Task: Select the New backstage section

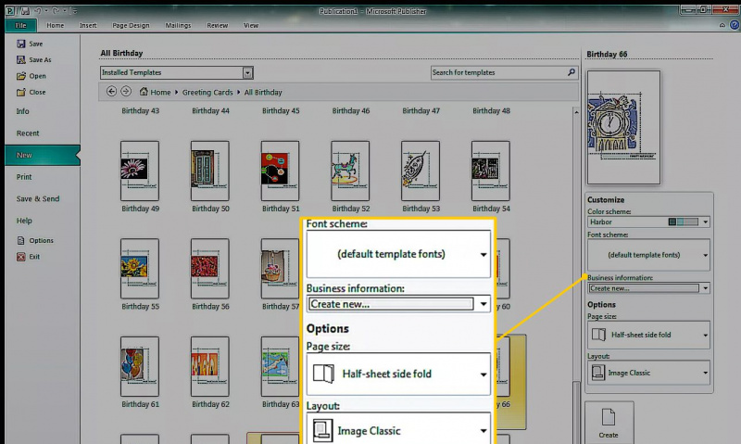Action: pos(43,155)
